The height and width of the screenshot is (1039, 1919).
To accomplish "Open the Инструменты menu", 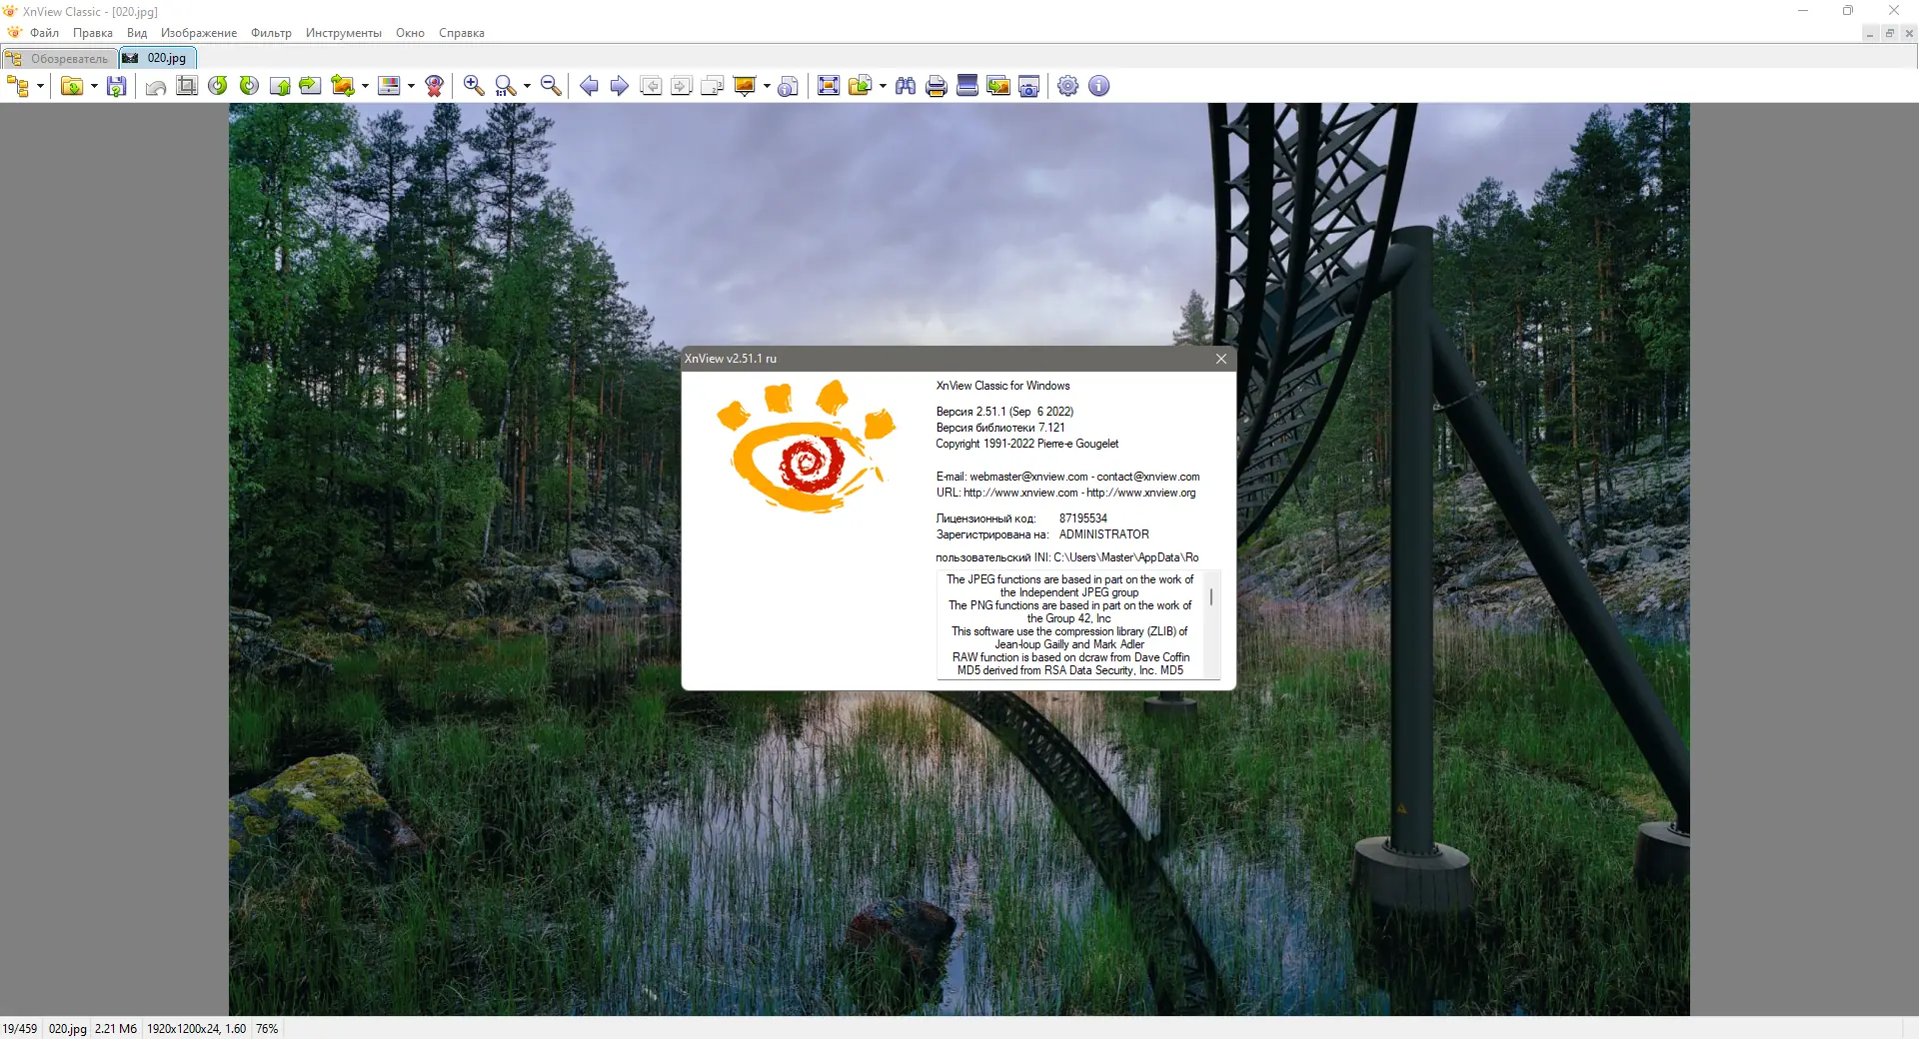I will pos(344,33).
